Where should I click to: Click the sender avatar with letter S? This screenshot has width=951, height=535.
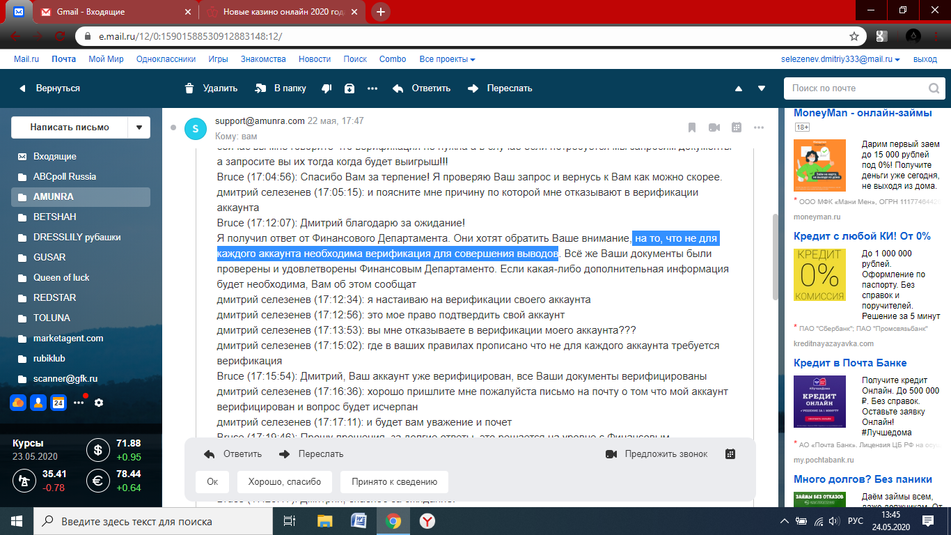(196, 129)
